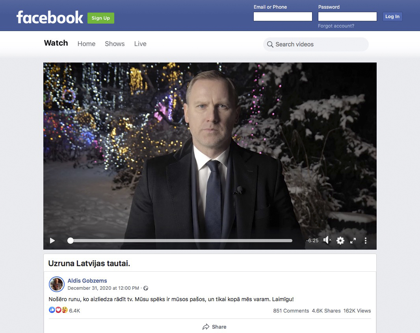Open the Shows tab

(x=115, y=44)
